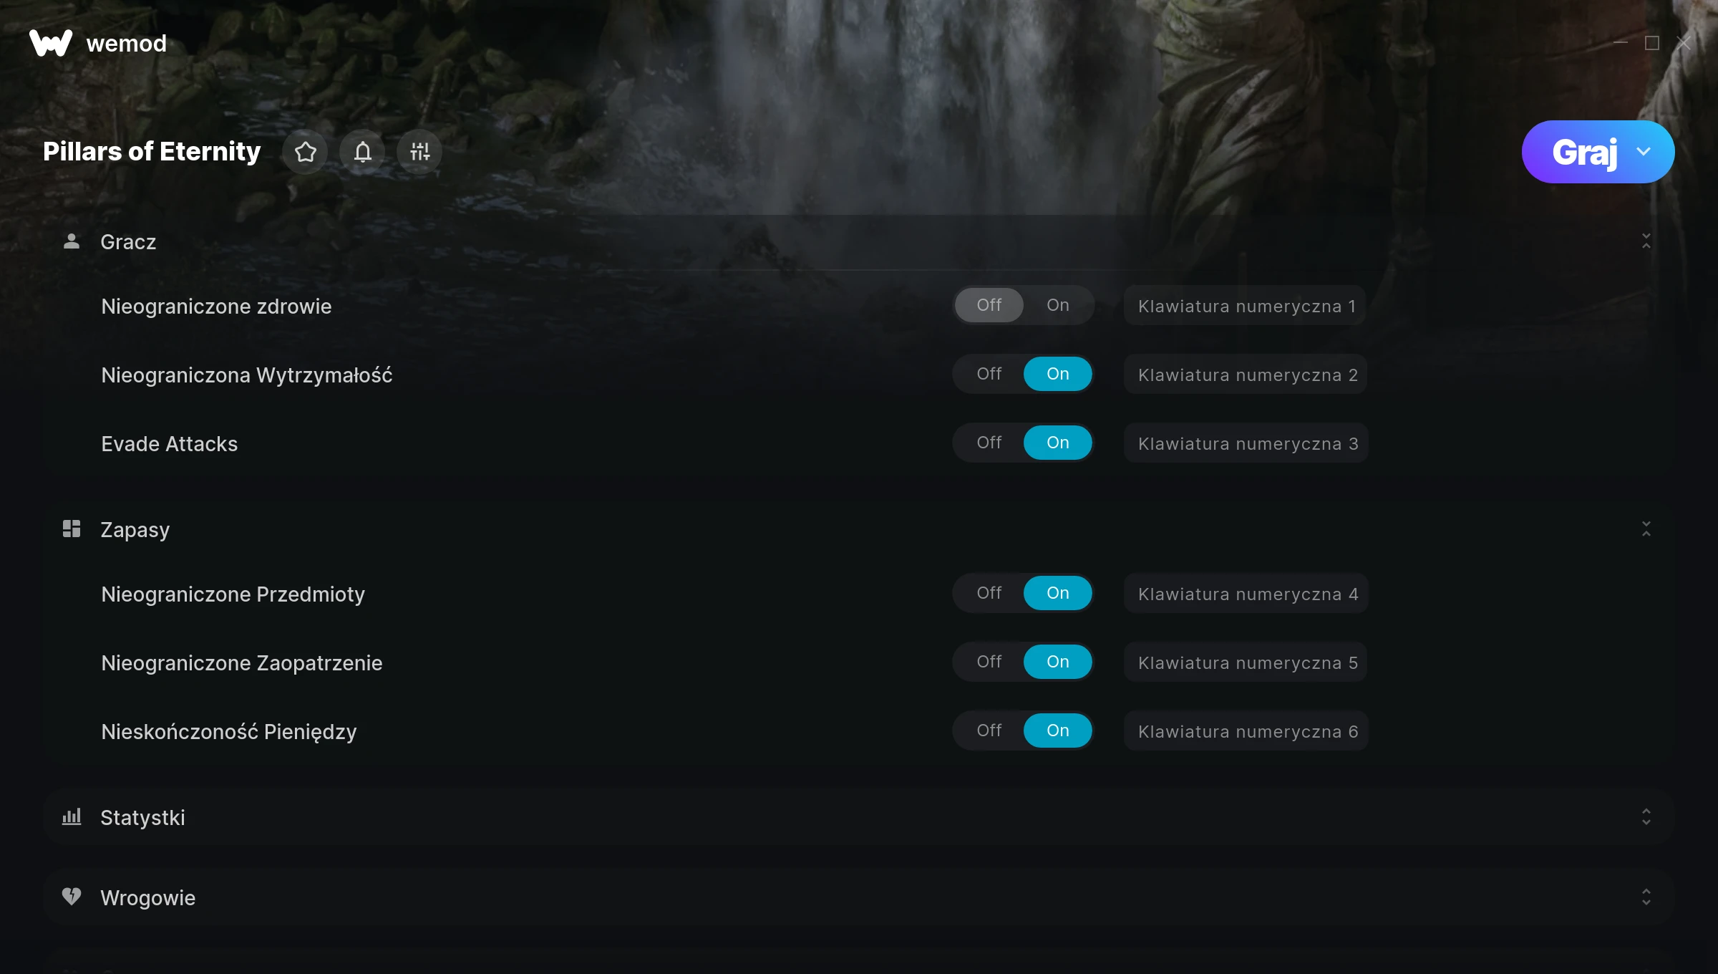Change hotkey Klawiatura numeryczna 2

[1246, 375]
